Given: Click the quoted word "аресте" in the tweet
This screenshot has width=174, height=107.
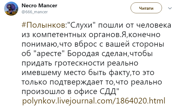Looking at the screenshot, I should [x=49, y=54].
